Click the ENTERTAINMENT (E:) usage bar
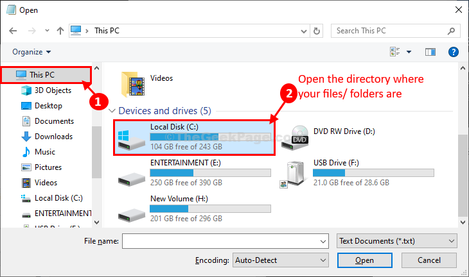The width and height of the screenshot is (469, 277). coord(210,173)
